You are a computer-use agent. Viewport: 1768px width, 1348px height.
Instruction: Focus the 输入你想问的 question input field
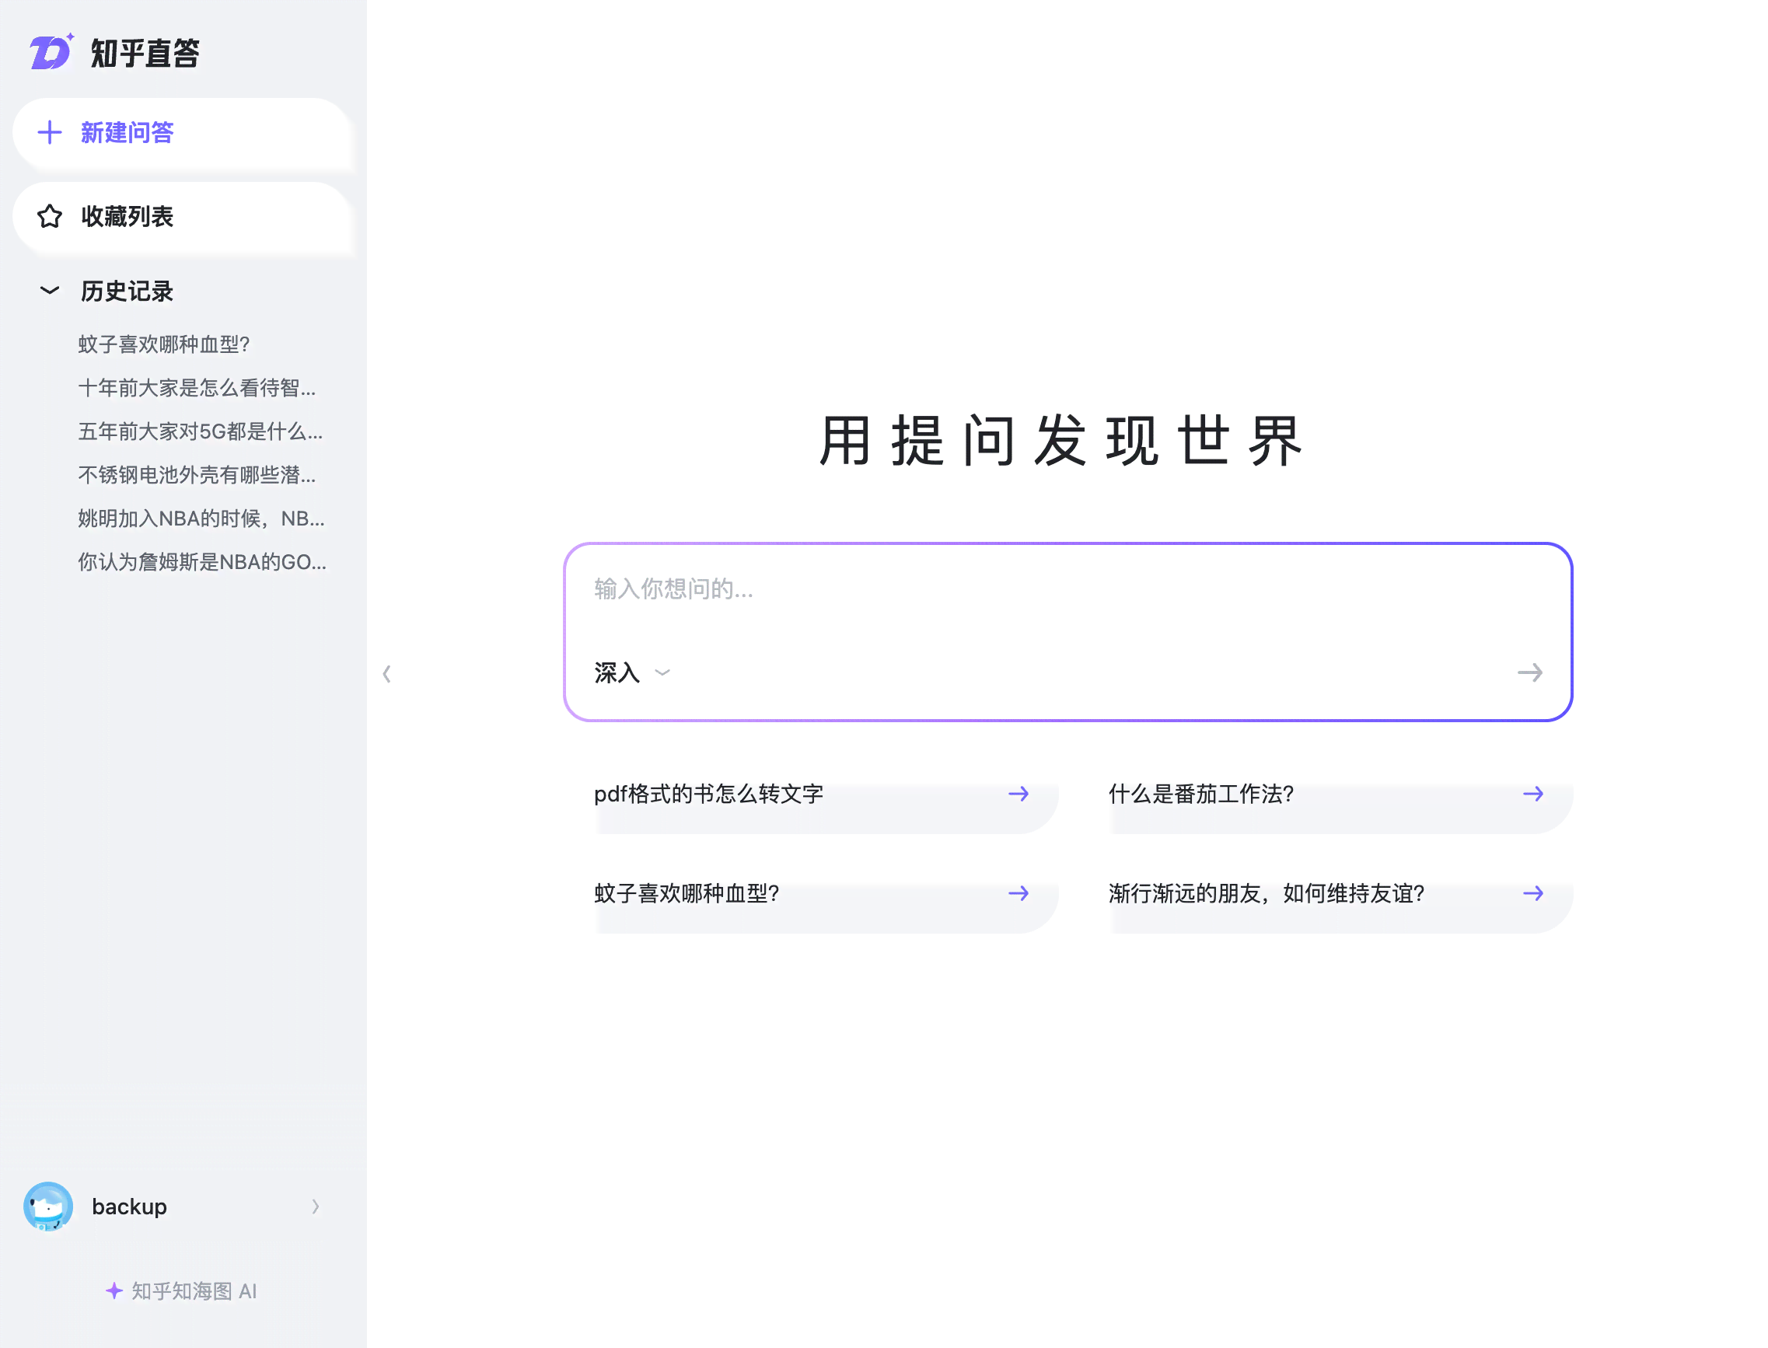[1067, 589]
